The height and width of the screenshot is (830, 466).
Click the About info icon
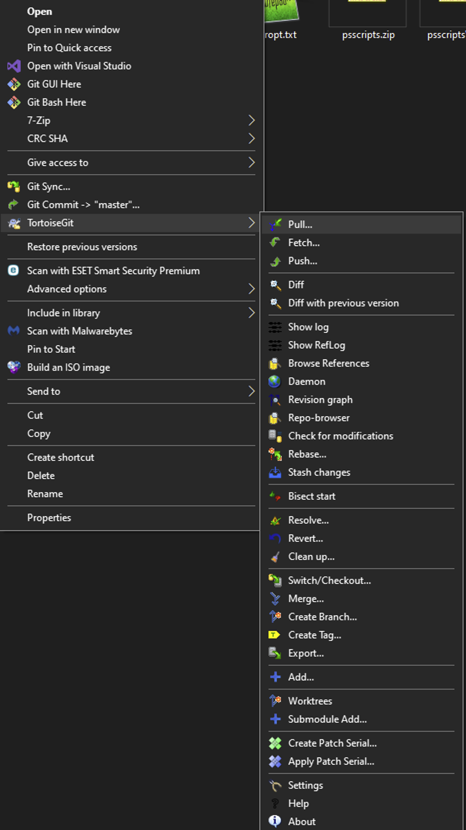click(x=275, y=821)
